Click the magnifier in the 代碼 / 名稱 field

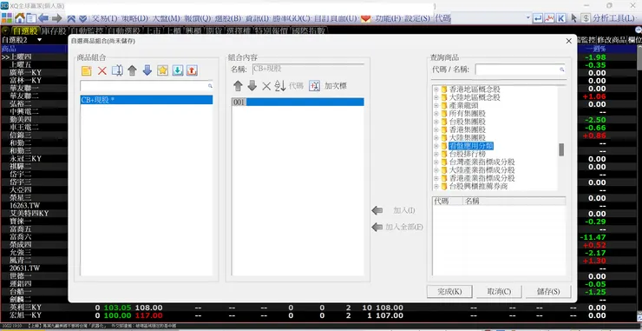pos(561,70)
